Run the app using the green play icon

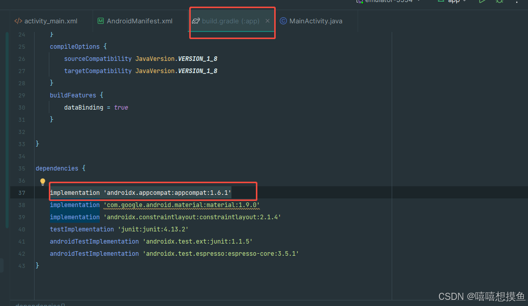coord(482,2)
